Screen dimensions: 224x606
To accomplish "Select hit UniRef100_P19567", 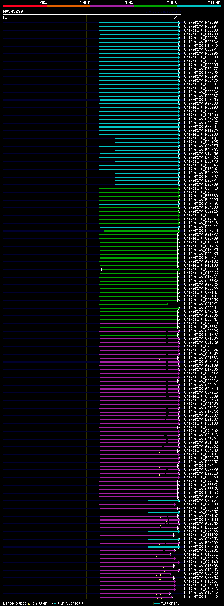I will 201,581.
